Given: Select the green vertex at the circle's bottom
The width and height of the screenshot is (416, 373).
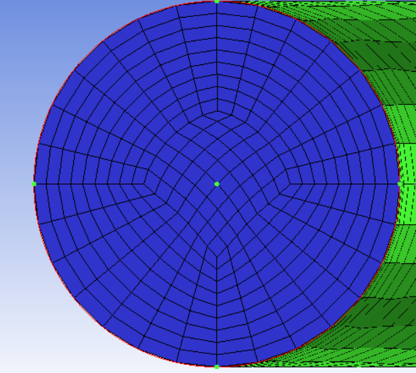Looking at the screenshot, I should click(217, 367).
